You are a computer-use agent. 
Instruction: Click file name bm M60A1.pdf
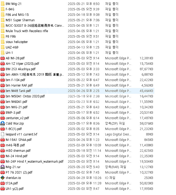[16, 102]
